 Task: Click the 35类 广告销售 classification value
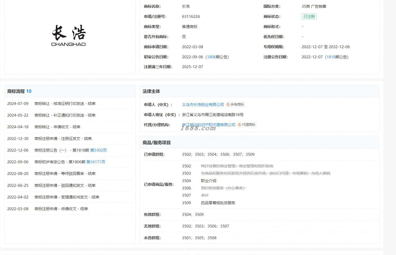coord(314,6)
